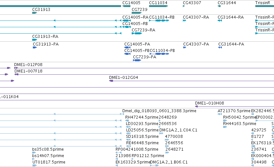Click protein CG43307-PA

click(185, 47)
